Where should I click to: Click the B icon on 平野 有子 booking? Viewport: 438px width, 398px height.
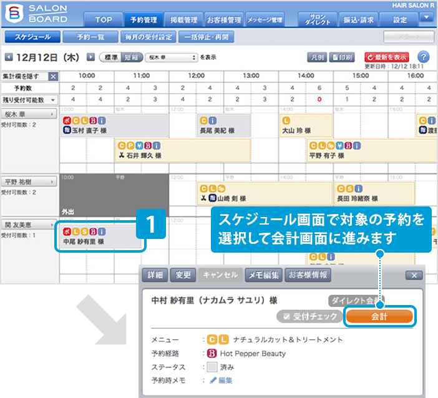[x=348, y=145]
